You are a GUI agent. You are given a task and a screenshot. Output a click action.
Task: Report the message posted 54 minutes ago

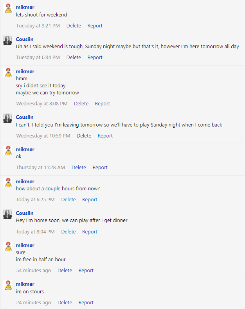click(86, 271)
